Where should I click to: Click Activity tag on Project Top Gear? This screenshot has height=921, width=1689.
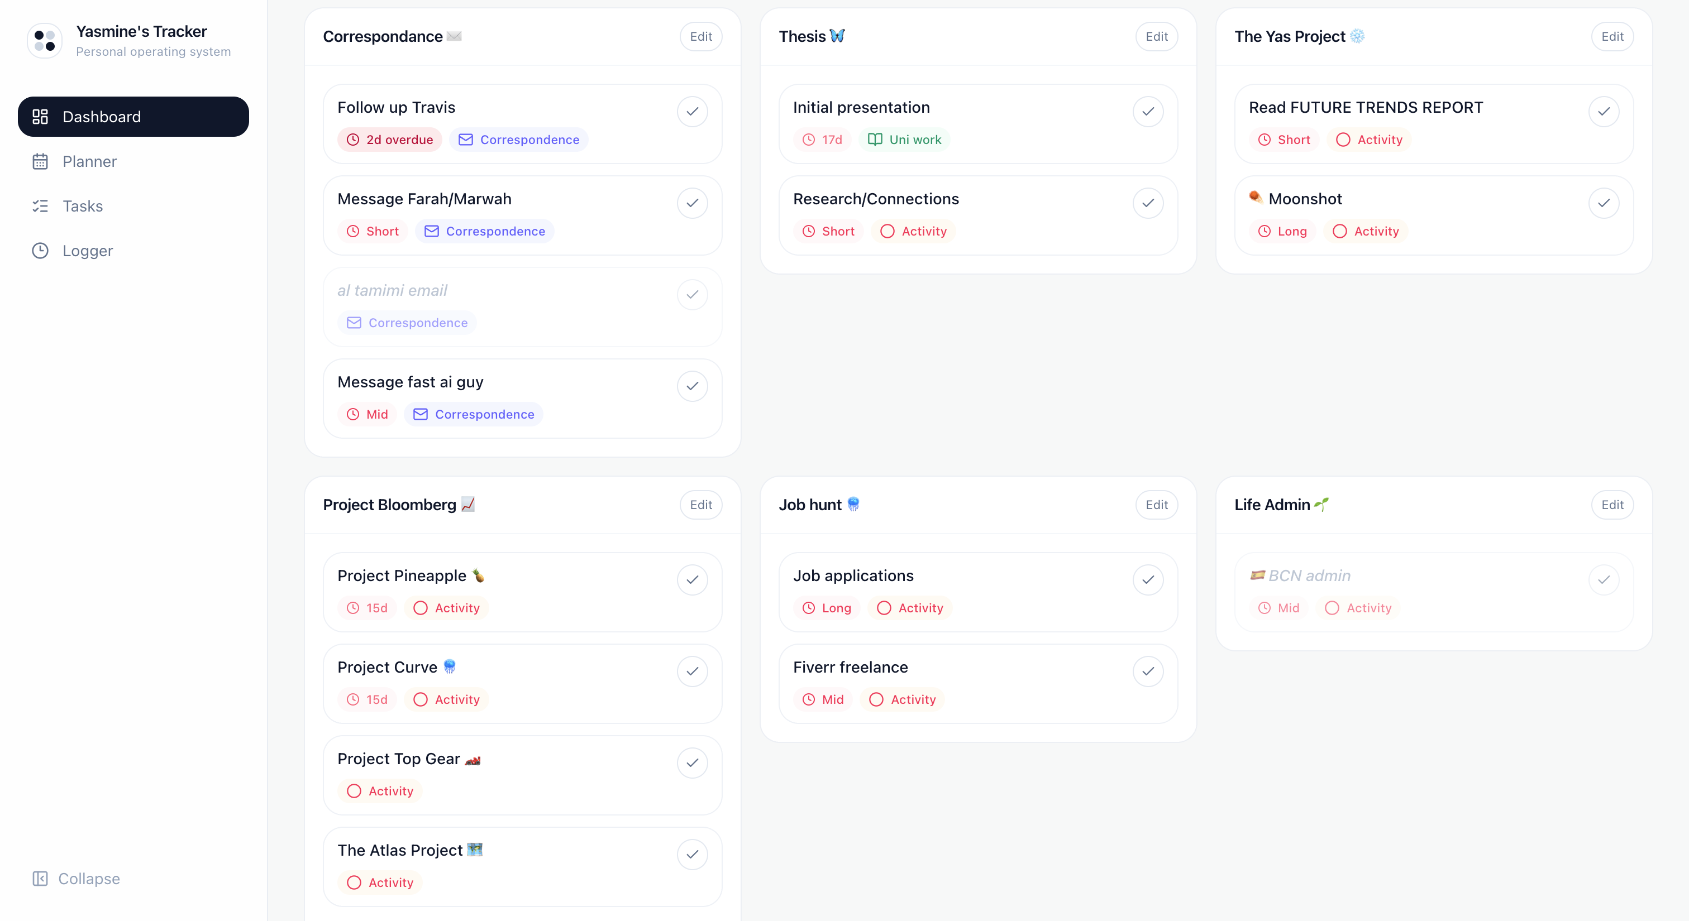(x=380, y=792)
